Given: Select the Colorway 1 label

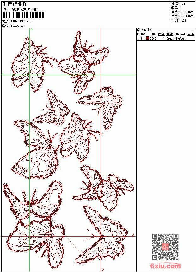Looking at the screenshot, I should (18, 26).
